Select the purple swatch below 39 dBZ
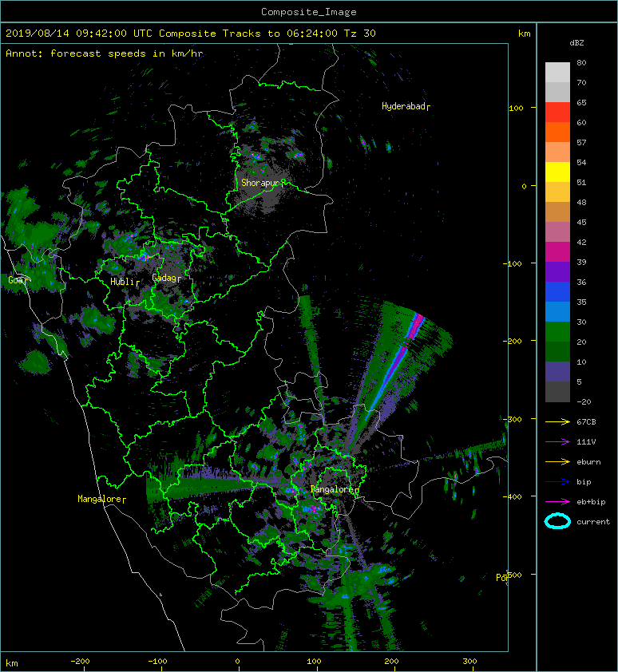Viewport: 618px width, 672px height. pyautogui.click(x=557, y=272)
